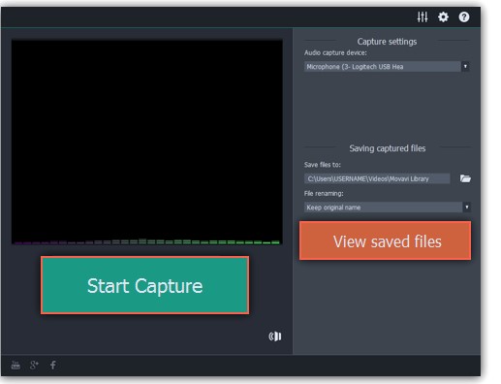Select the File renaming label

(x=324, y=193)
